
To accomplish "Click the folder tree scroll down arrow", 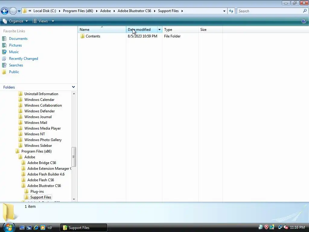I will 74,199.
